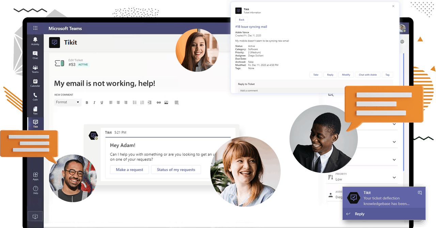Click the Tag button on ticket #18
The image size is (436, 228).
coord(388,75)
